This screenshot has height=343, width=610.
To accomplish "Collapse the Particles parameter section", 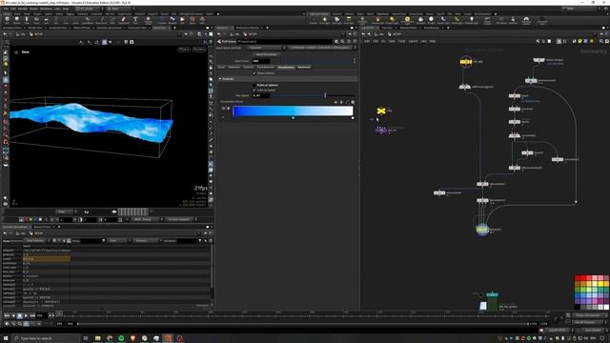I will pyautogui.click(x=220, y=79).
